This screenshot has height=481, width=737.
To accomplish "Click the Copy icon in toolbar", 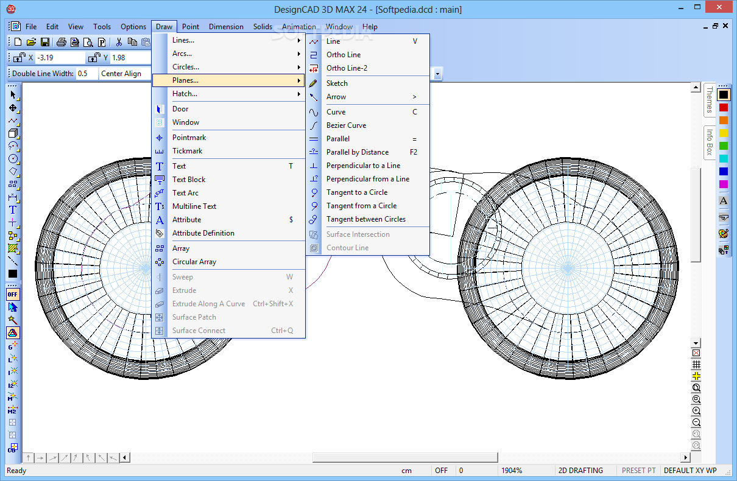I will [x=132, y=42].
